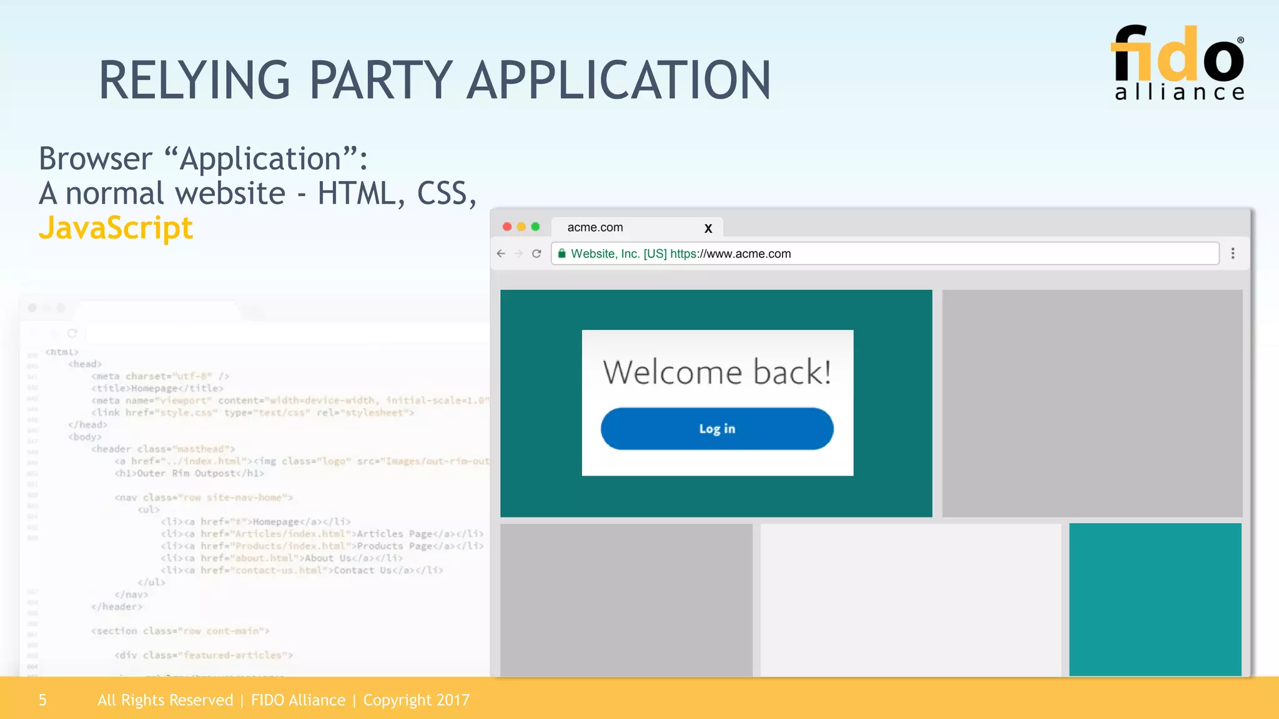Click the faded reload icon in code window
Image resolution: width=1279 pixels, height=719 pixels.
[72, 333]
